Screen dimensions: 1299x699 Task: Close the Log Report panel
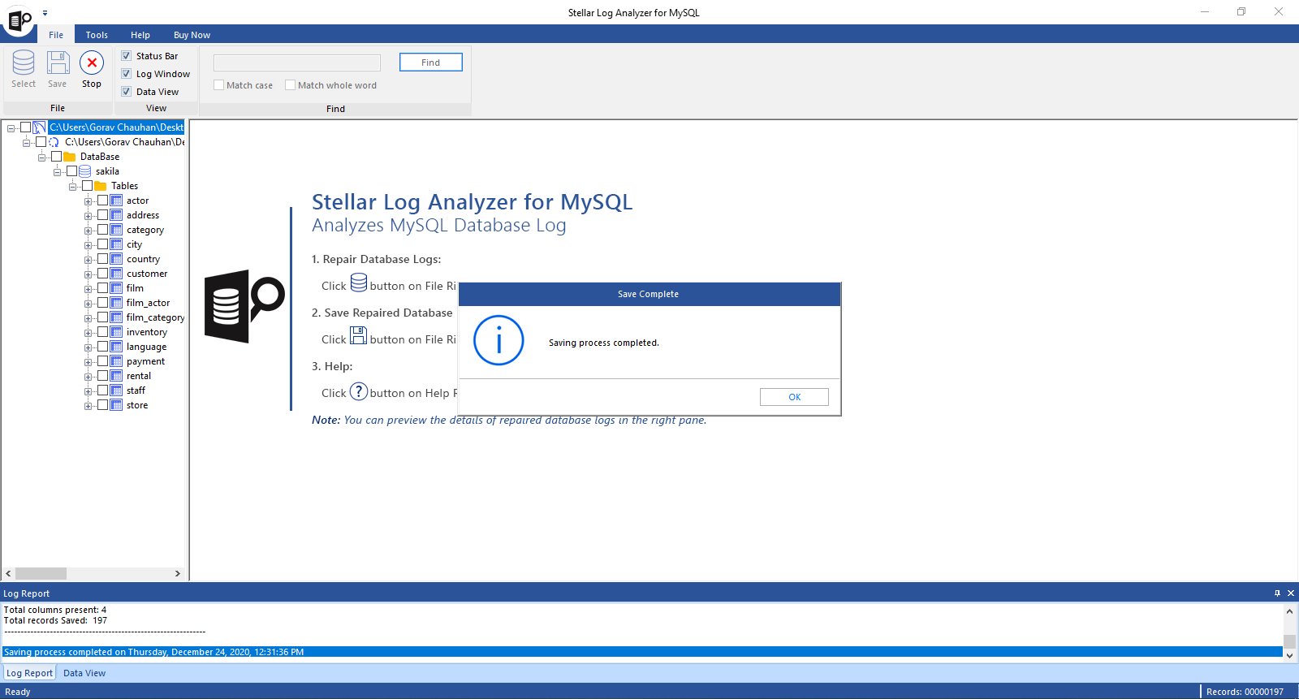(1291, 593)
